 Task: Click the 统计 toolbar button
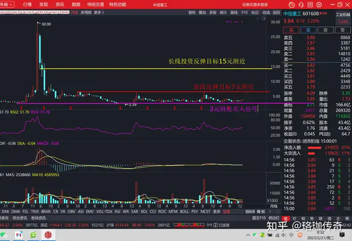click(x=223, y=13)
